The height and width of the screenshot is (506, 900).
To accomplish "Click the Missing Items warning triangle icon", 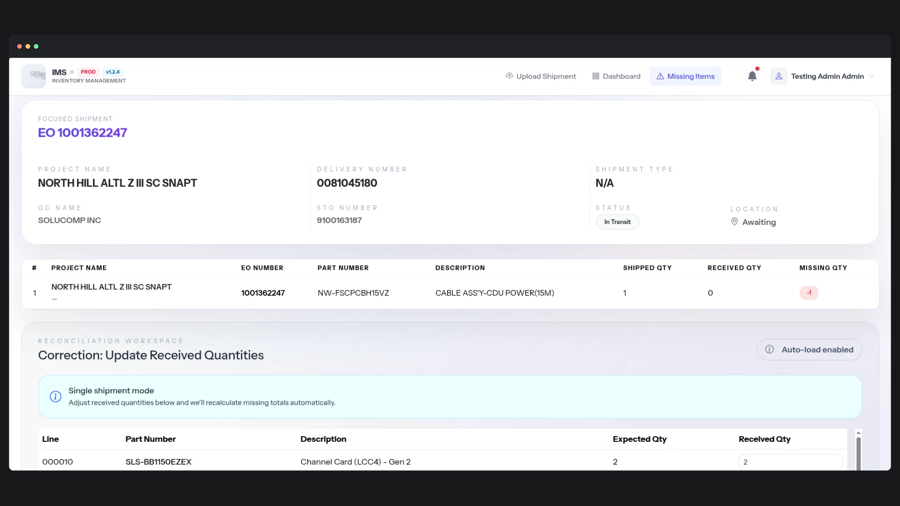I will (660, 76).
